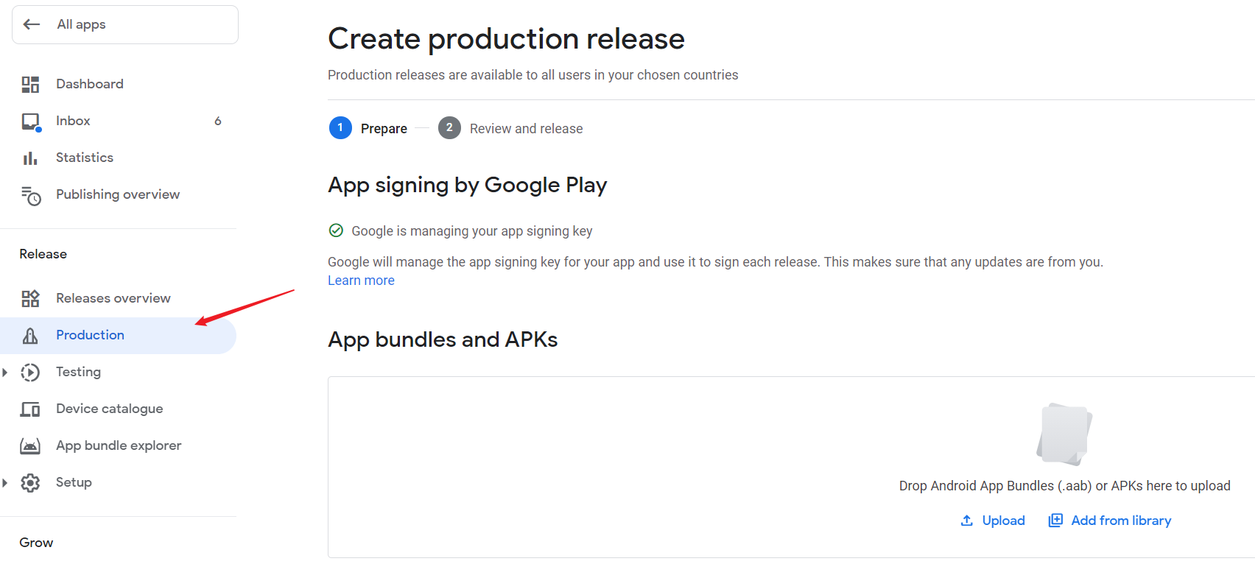Click the Inbox unread count badge

point(217,120)
